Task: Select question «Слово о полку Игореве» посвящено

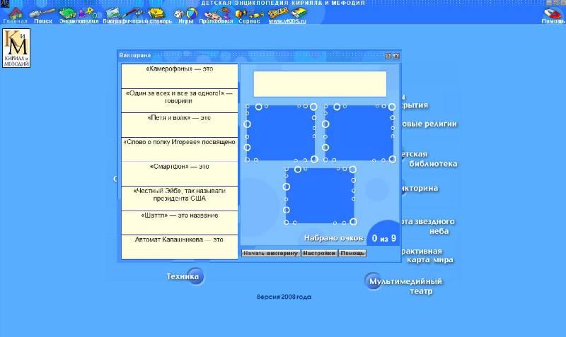Action: [x=180, y=149]
